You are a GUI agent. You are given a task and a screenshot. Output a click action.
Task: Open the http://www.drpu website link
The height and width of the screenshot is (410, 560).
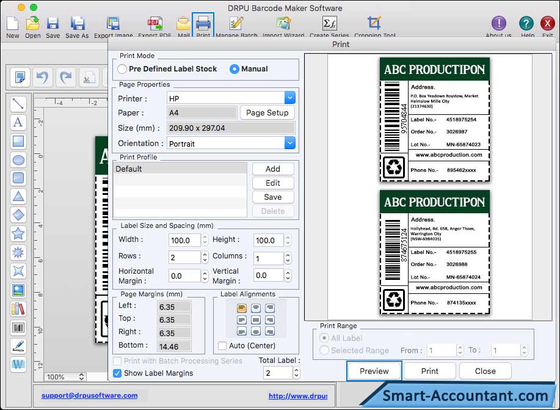coord(298,396)
